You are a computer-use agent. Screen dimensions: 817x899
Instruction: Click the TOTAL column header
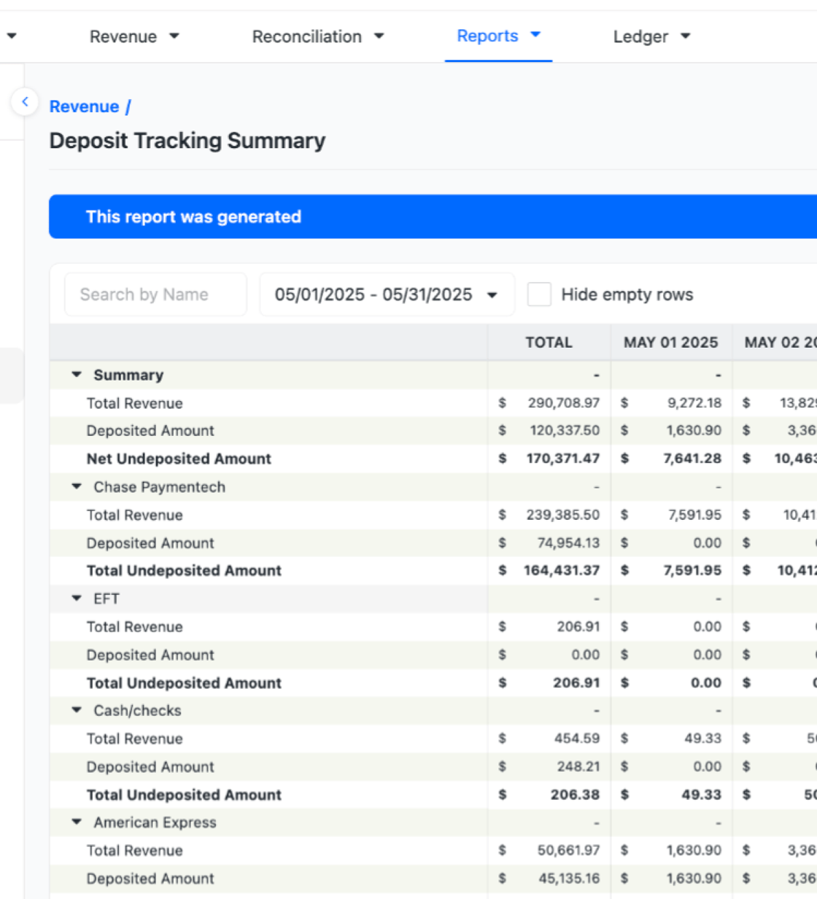click(549, 343)
